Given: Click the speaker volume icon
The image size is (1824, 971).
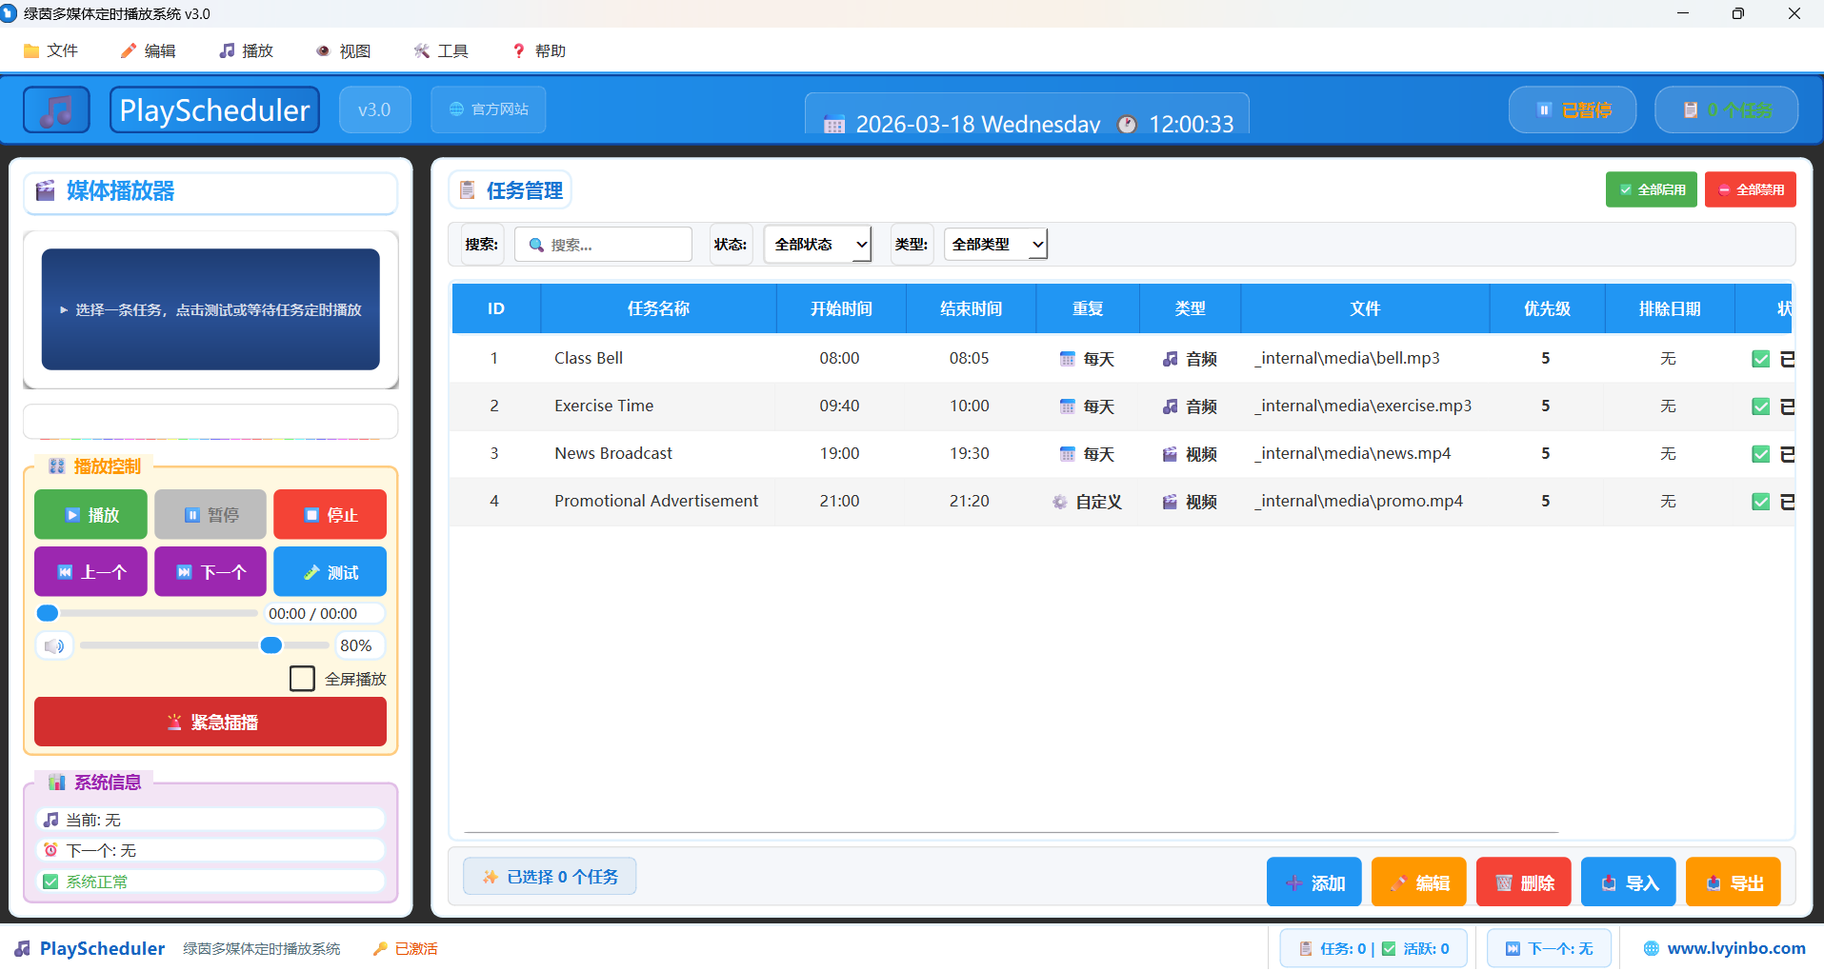Looking at the screenshot, I should click(54, 645).
